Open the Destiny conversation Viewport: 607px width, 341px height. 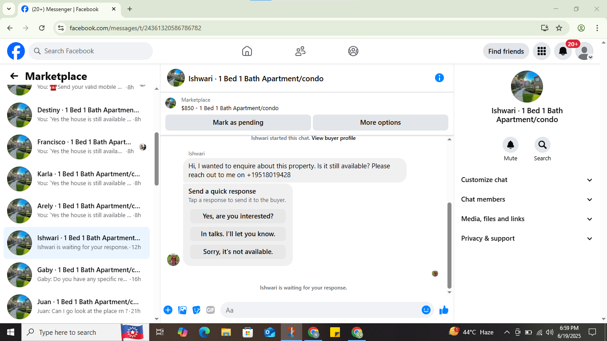click(77, 115)
